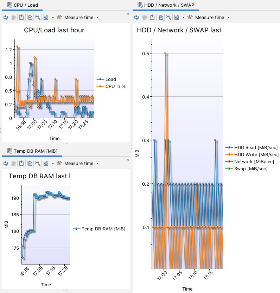
Task: Click Measure time label in Temp DB RAM toolbar
Action: [79, 163]
